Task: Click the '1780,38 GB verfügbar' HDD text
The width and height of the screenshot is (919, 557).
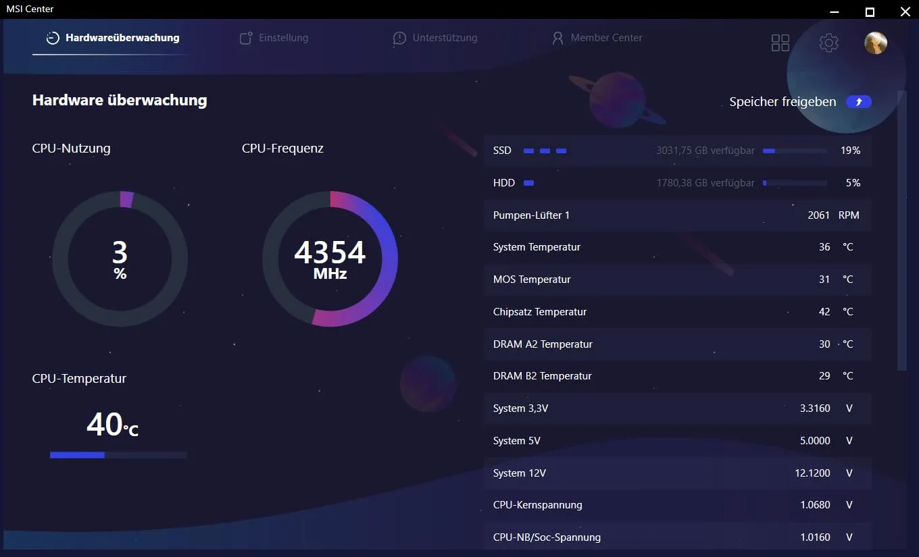Action: (x=706, y=183)
